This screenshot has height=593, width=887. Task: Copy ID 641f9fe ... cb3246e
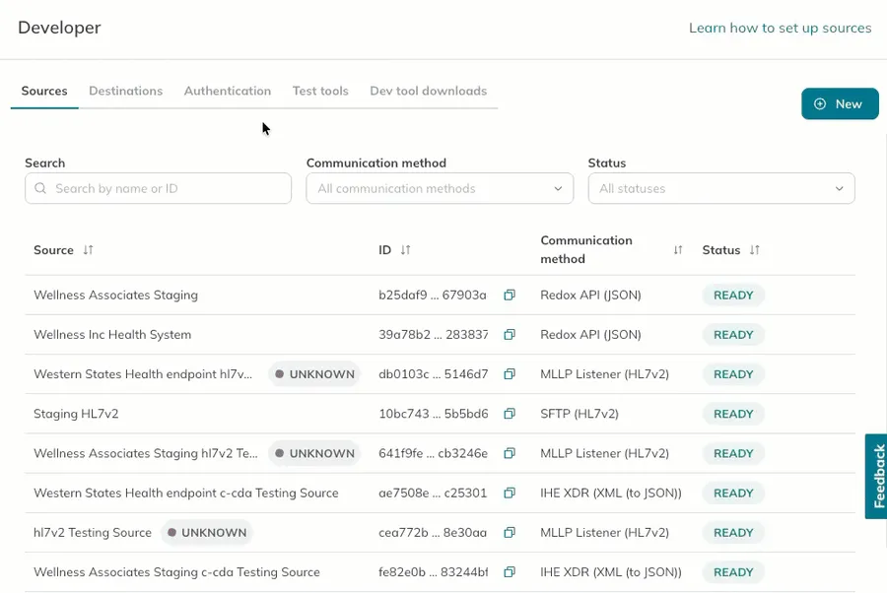(510, 453)
